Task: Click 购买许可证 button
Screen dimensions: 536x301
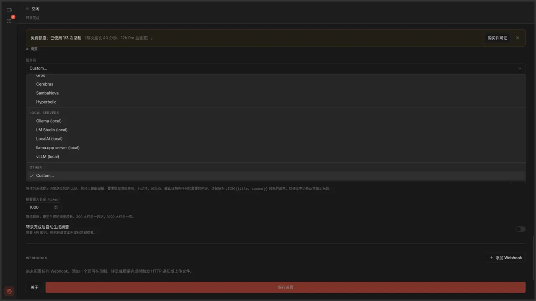Action: 497,38
